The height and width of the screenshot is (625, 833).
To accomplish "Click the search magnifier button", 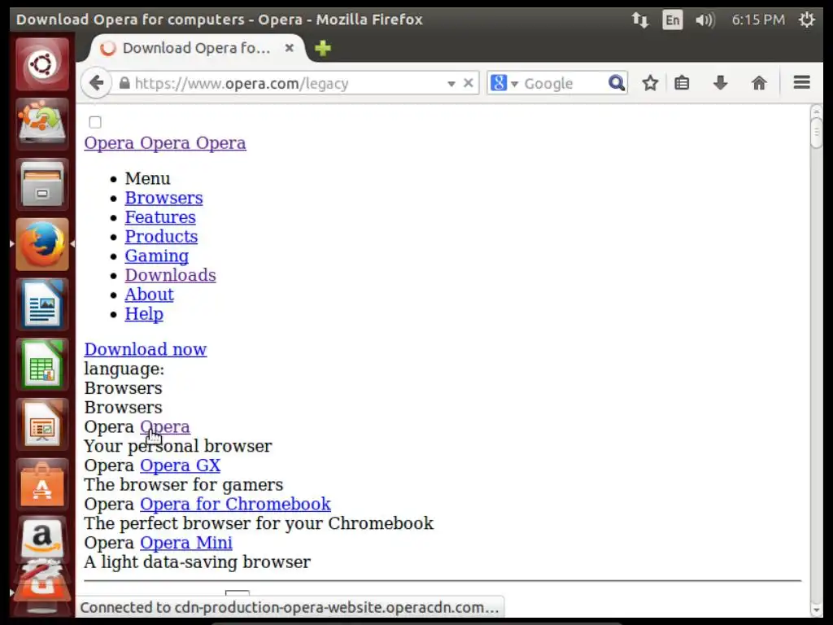I will 617,83.
